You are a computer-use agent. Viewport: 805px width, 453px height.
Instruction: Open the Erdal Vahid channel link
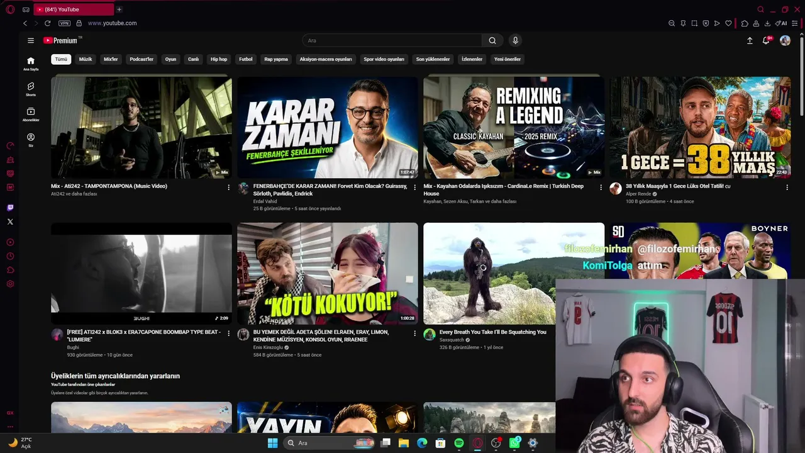click(x=265, y=201)
